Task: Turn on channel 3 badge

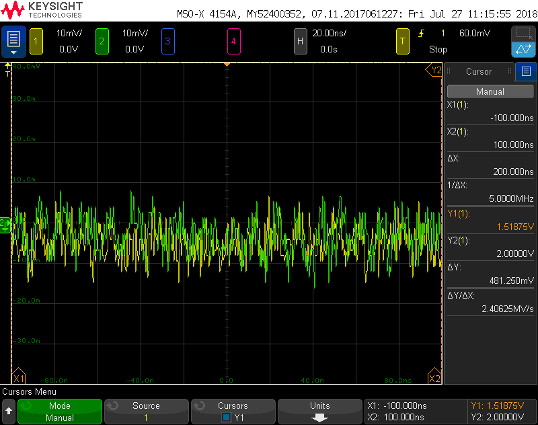Action: [167, 41]
